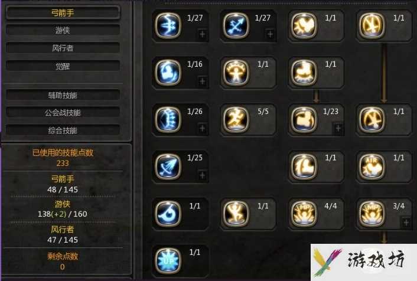This screenshot has width=417, height=281.
Task: Select the 1/23 flexed arm skill icon
Action: [304, 119]
